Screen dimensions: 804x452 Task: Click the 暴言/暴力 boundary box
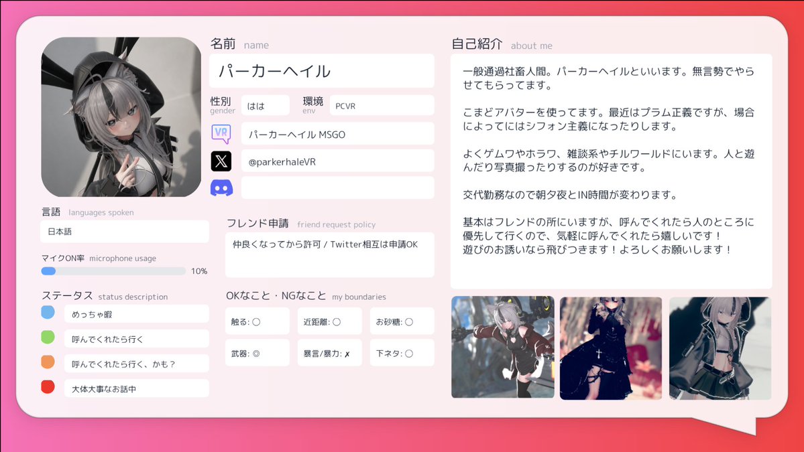pos(329,353)
